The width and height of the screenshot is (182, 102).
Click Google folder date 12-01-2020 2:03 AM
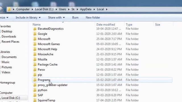109,34
